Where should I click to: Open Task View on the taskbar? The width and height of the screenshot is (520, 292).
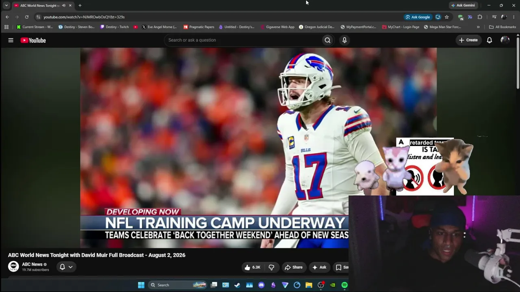click(x=214, y=285)
